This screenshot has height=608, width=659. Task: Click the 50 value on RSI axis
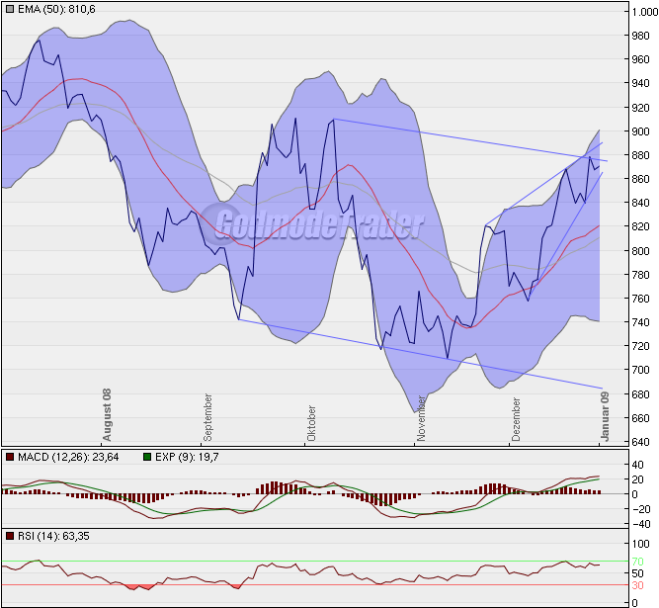[637, 573]
